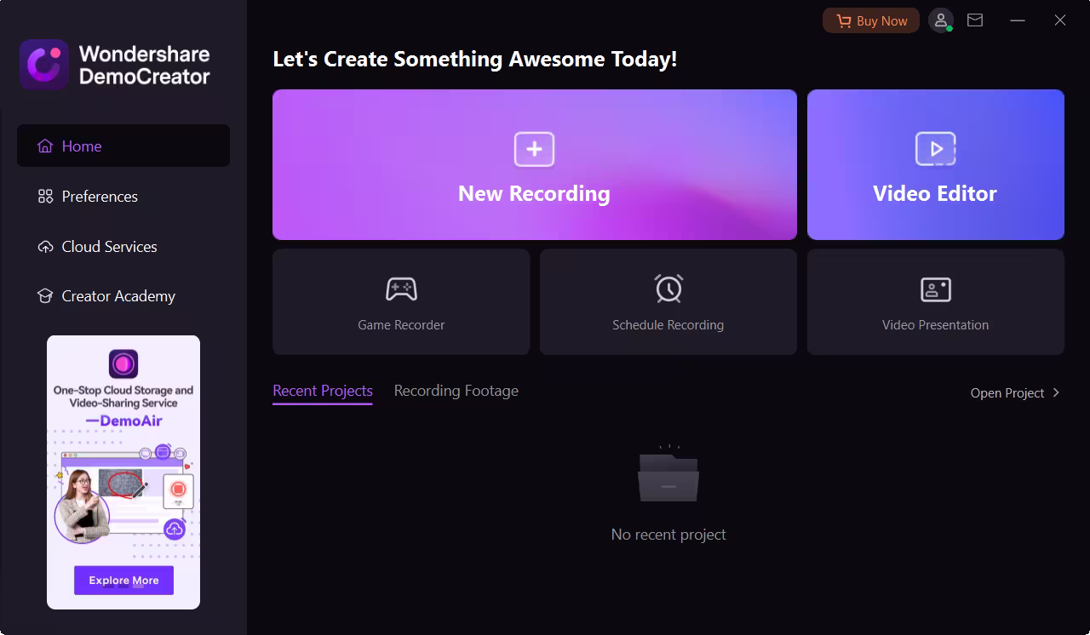1090x635 pixels.
Task: Click the Home house icon in sidebar
Action: tap(45, 146)
